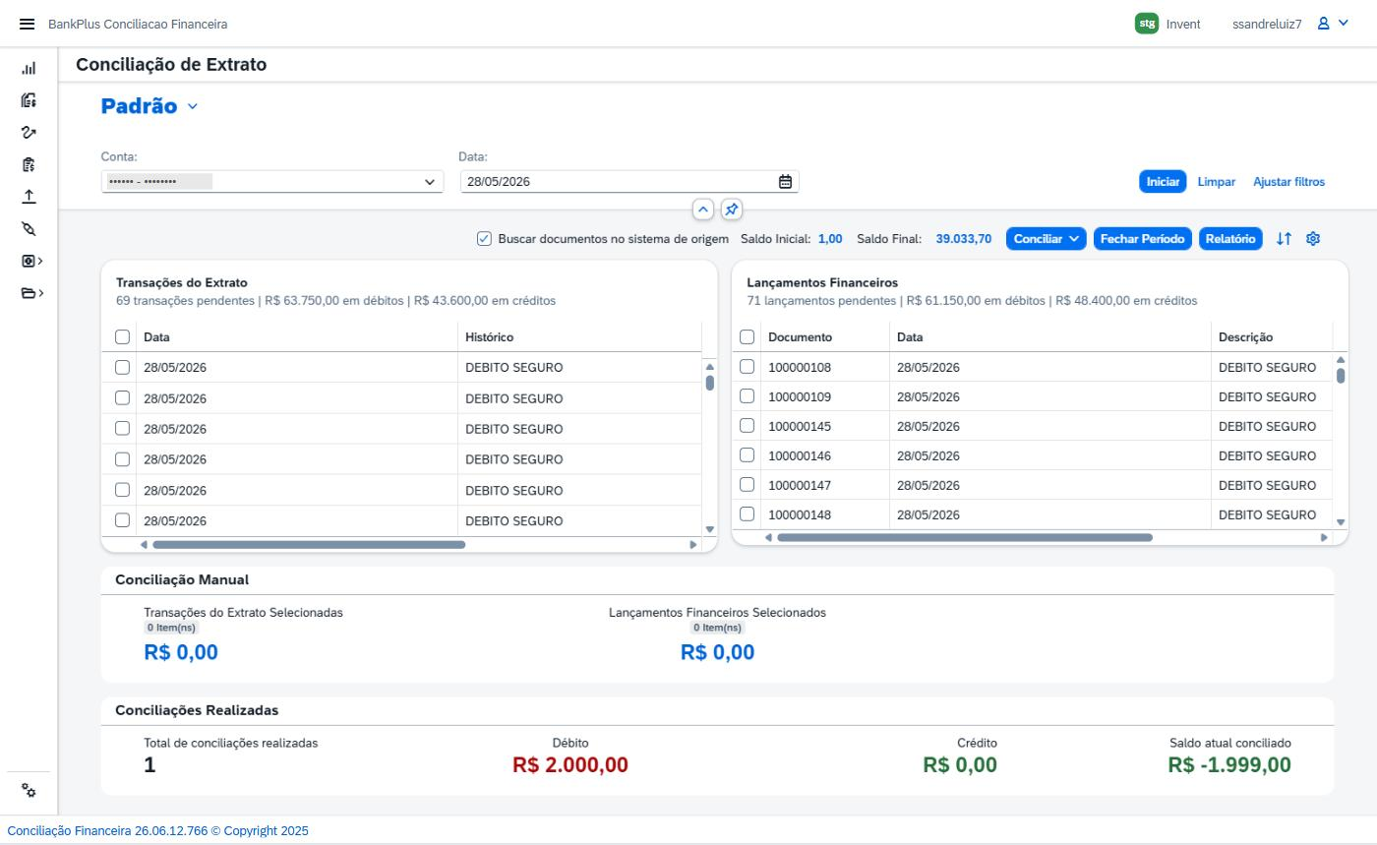
Task: Open the gears settings icon at sidebar bottom
Action: 29,791
